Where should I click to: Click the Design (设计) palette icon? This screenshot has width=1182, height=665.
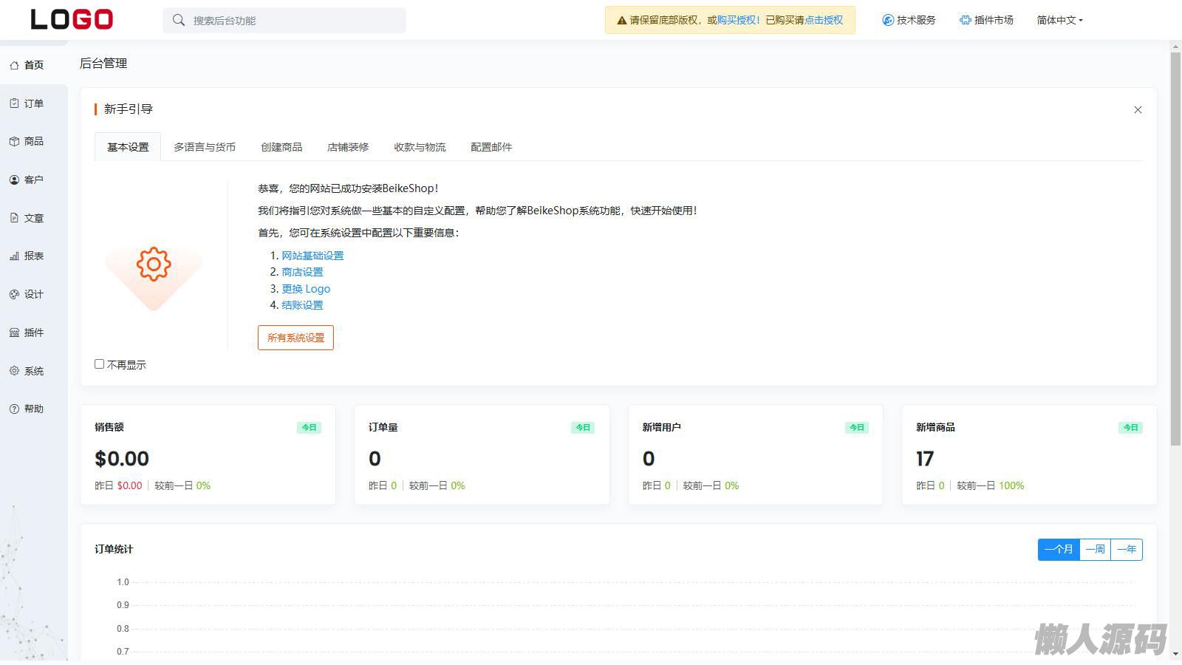tap(14, 294)
